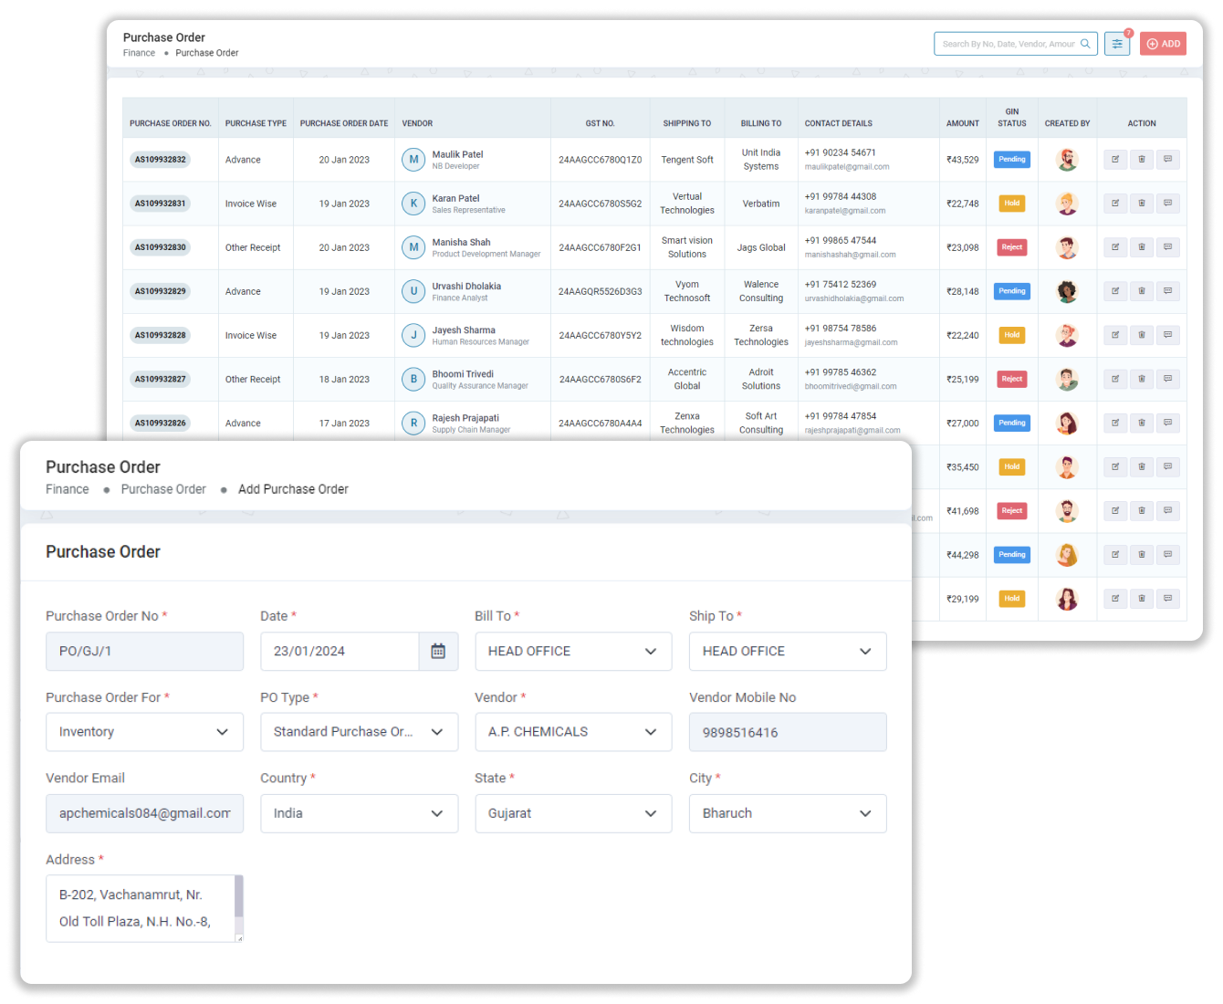Viewport: 1223px width, 1004px height.
Task: Delete Karan Patel's purchase order
Action: (1141, 204)
